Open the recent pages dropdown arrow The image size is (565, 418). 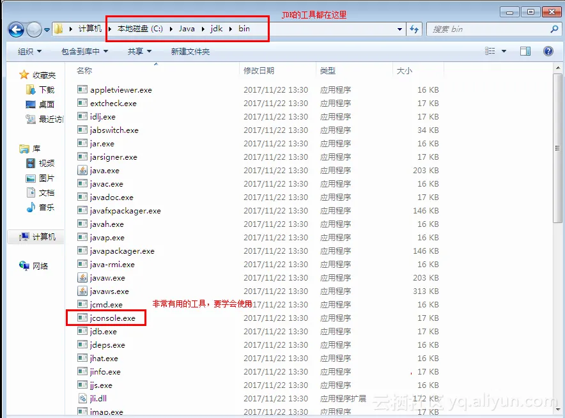click(47, 30)
